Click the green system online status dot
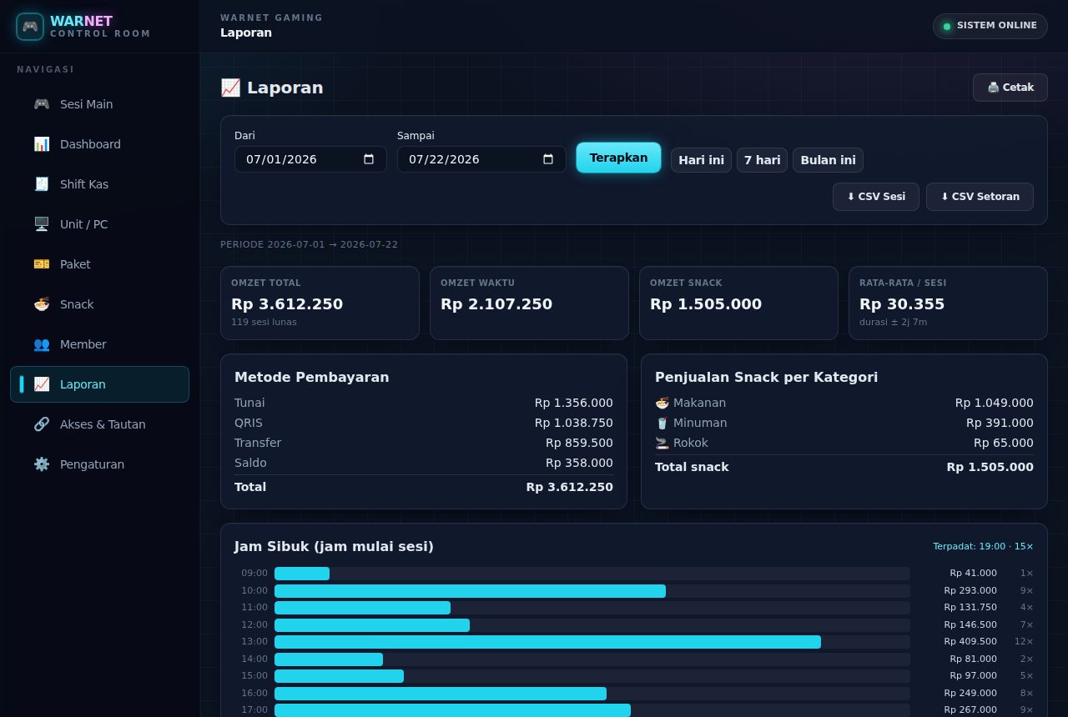Screen dimensions: 1068x717 947,26
